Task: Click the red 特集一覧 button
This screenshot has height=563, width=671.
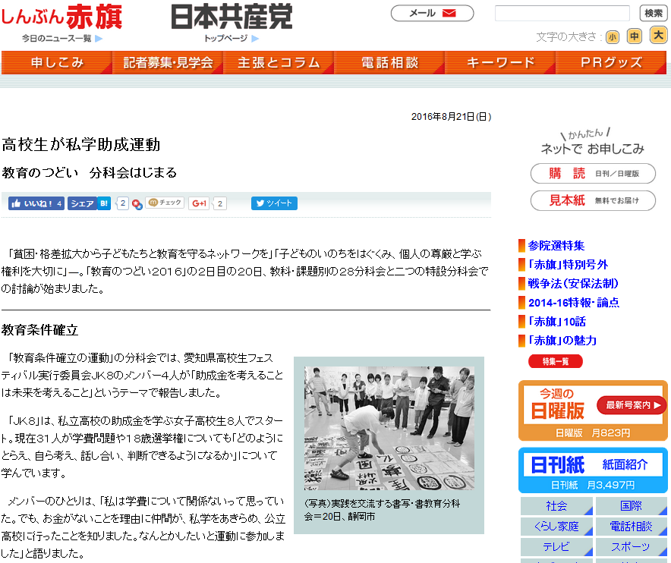Action: 556,361
